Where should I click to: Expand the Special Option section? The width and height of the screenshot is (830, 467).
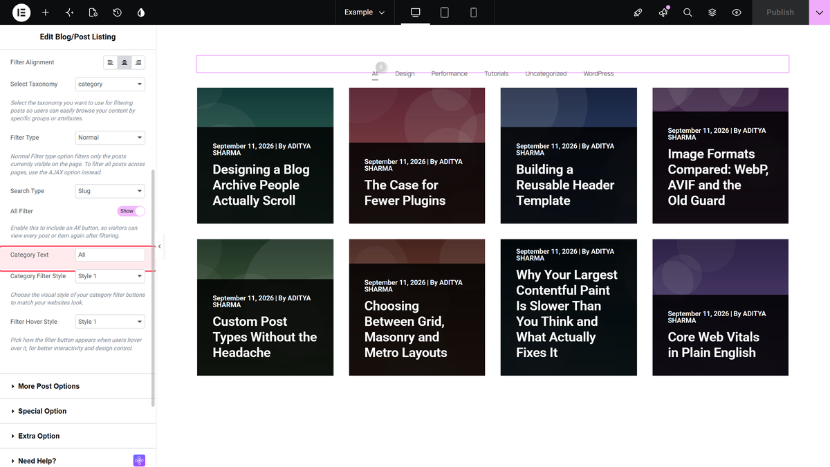click(x=77, y=411)
